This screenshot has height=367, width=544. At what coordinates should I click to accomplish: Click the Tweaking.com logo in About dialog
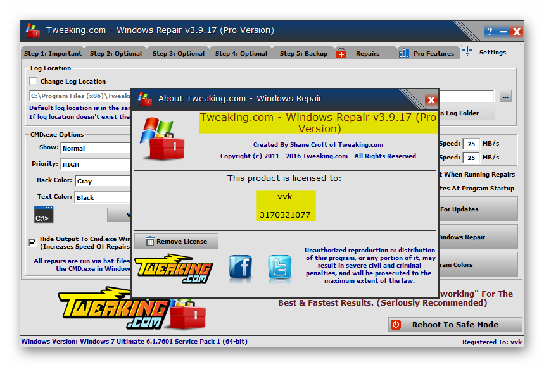(174, 268)
